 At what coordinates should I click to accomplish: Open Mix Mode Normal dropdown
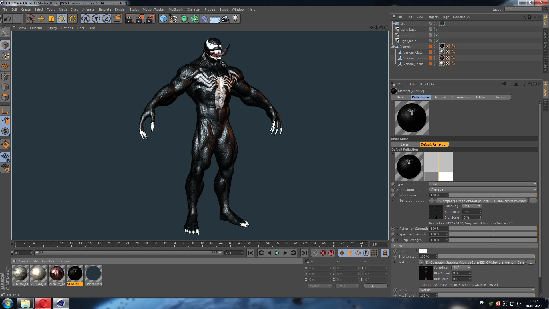click(x=477, y=290)
